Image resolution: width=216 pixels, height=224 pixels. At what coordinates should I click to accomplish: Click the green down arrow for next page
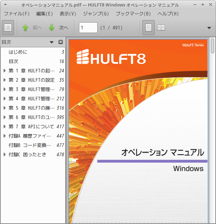click(52, 28)
